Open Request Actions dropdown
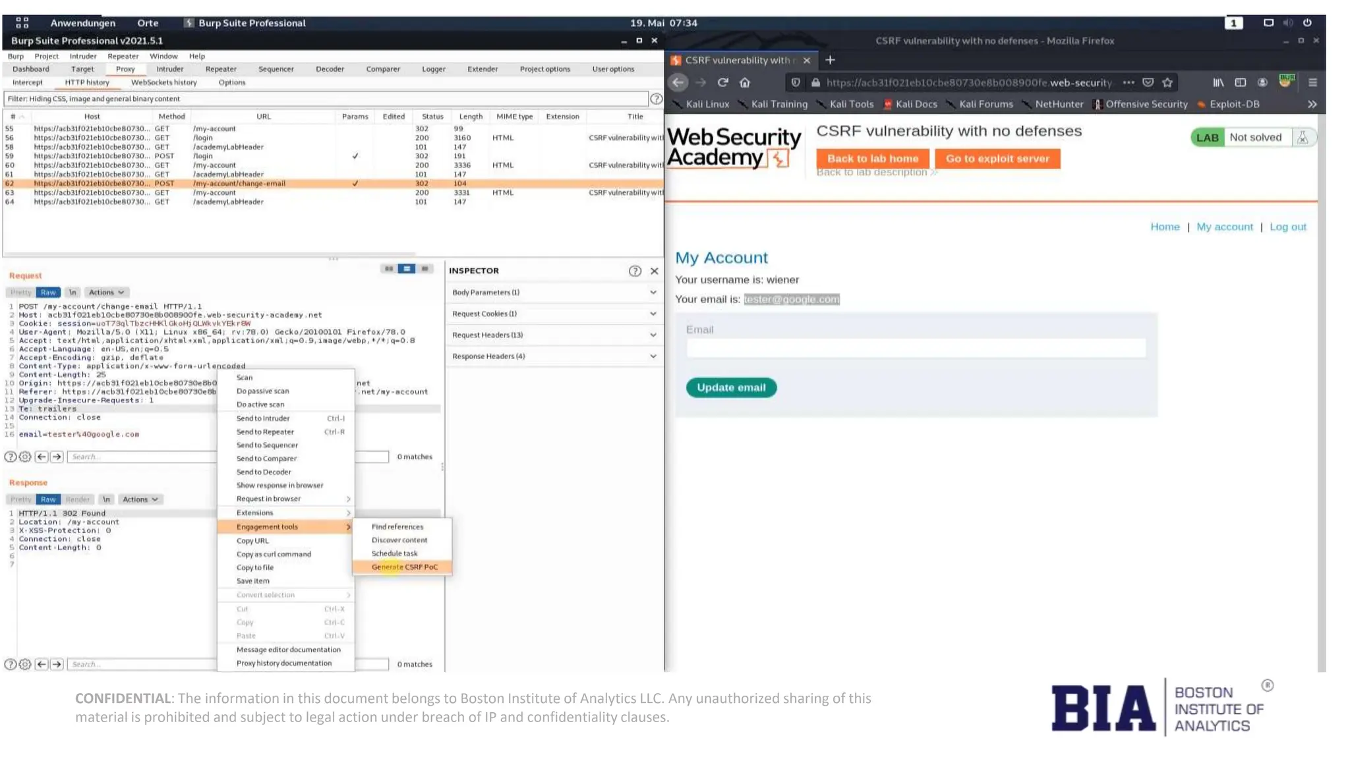This screenshot has height=759, width=1350. [x=106, y=292]
